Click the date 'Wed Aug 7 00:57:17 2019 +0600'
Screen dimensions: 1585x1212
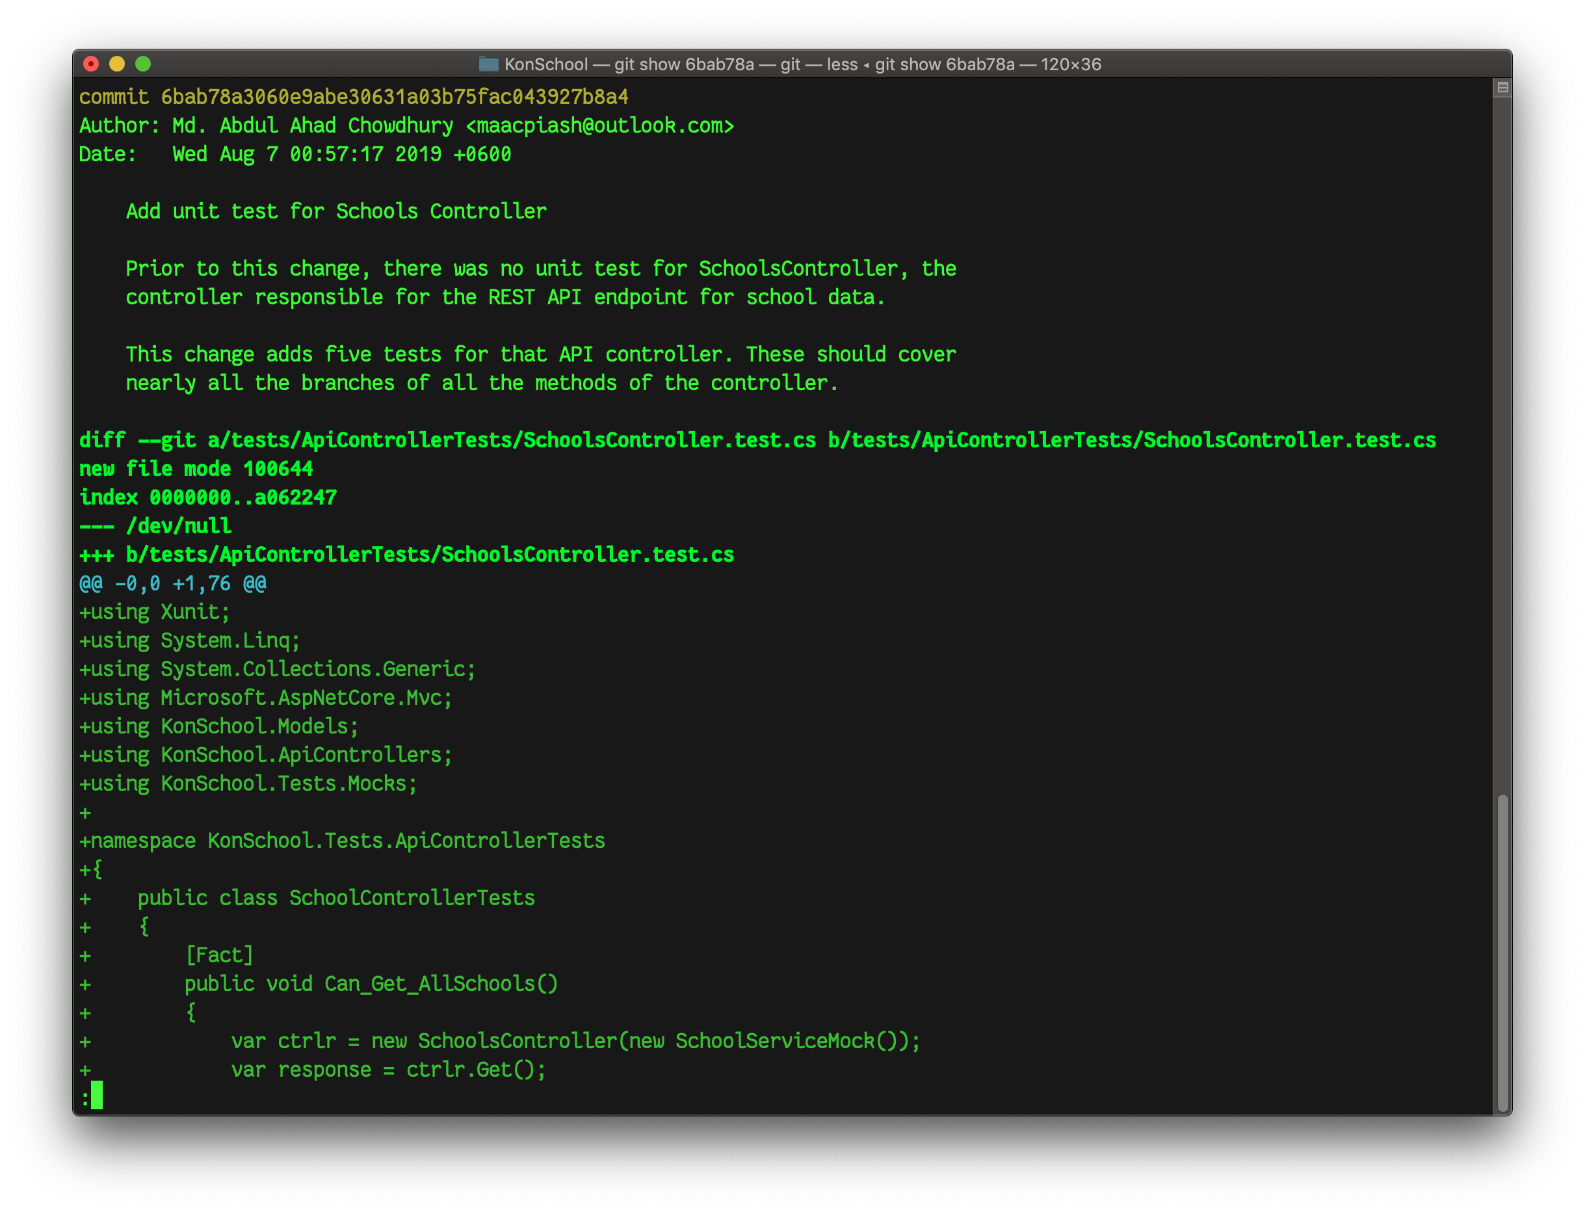point(342,154)
